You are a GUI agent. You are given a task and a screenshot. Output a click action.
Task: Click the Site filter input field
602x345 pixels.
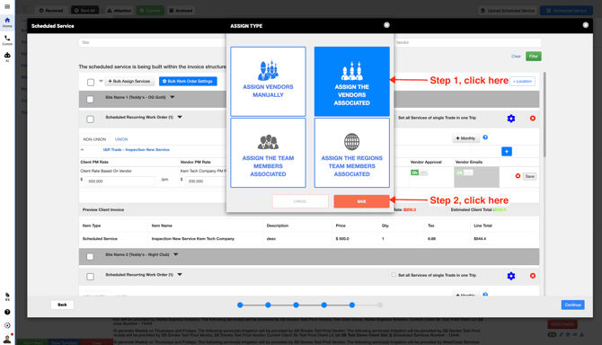click(x=153, y=42)
